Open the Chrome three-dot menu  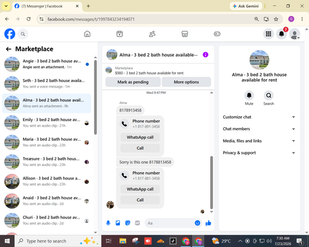pyautogui.click(x=302, y=19)
